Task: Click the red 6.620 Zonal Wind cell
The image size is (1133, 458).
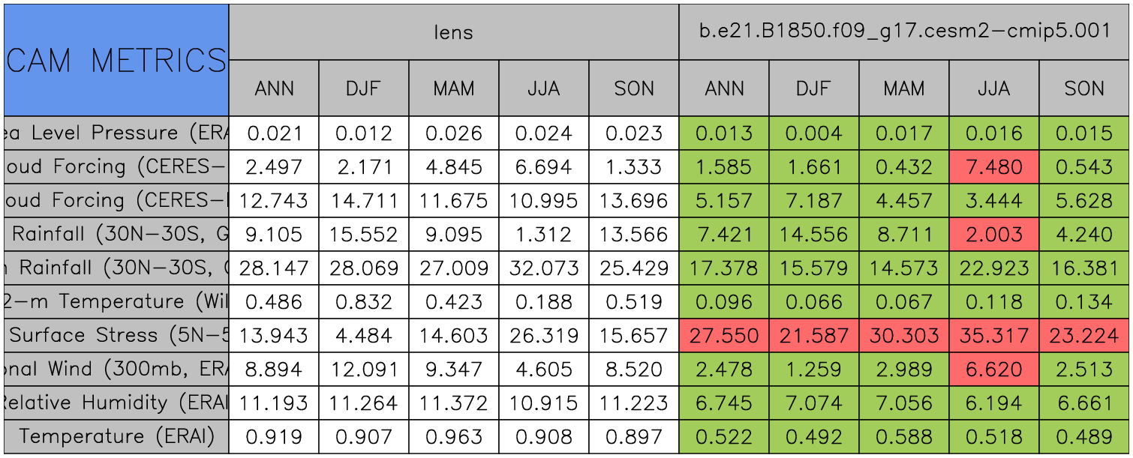Action: click(x=994, y=369)
